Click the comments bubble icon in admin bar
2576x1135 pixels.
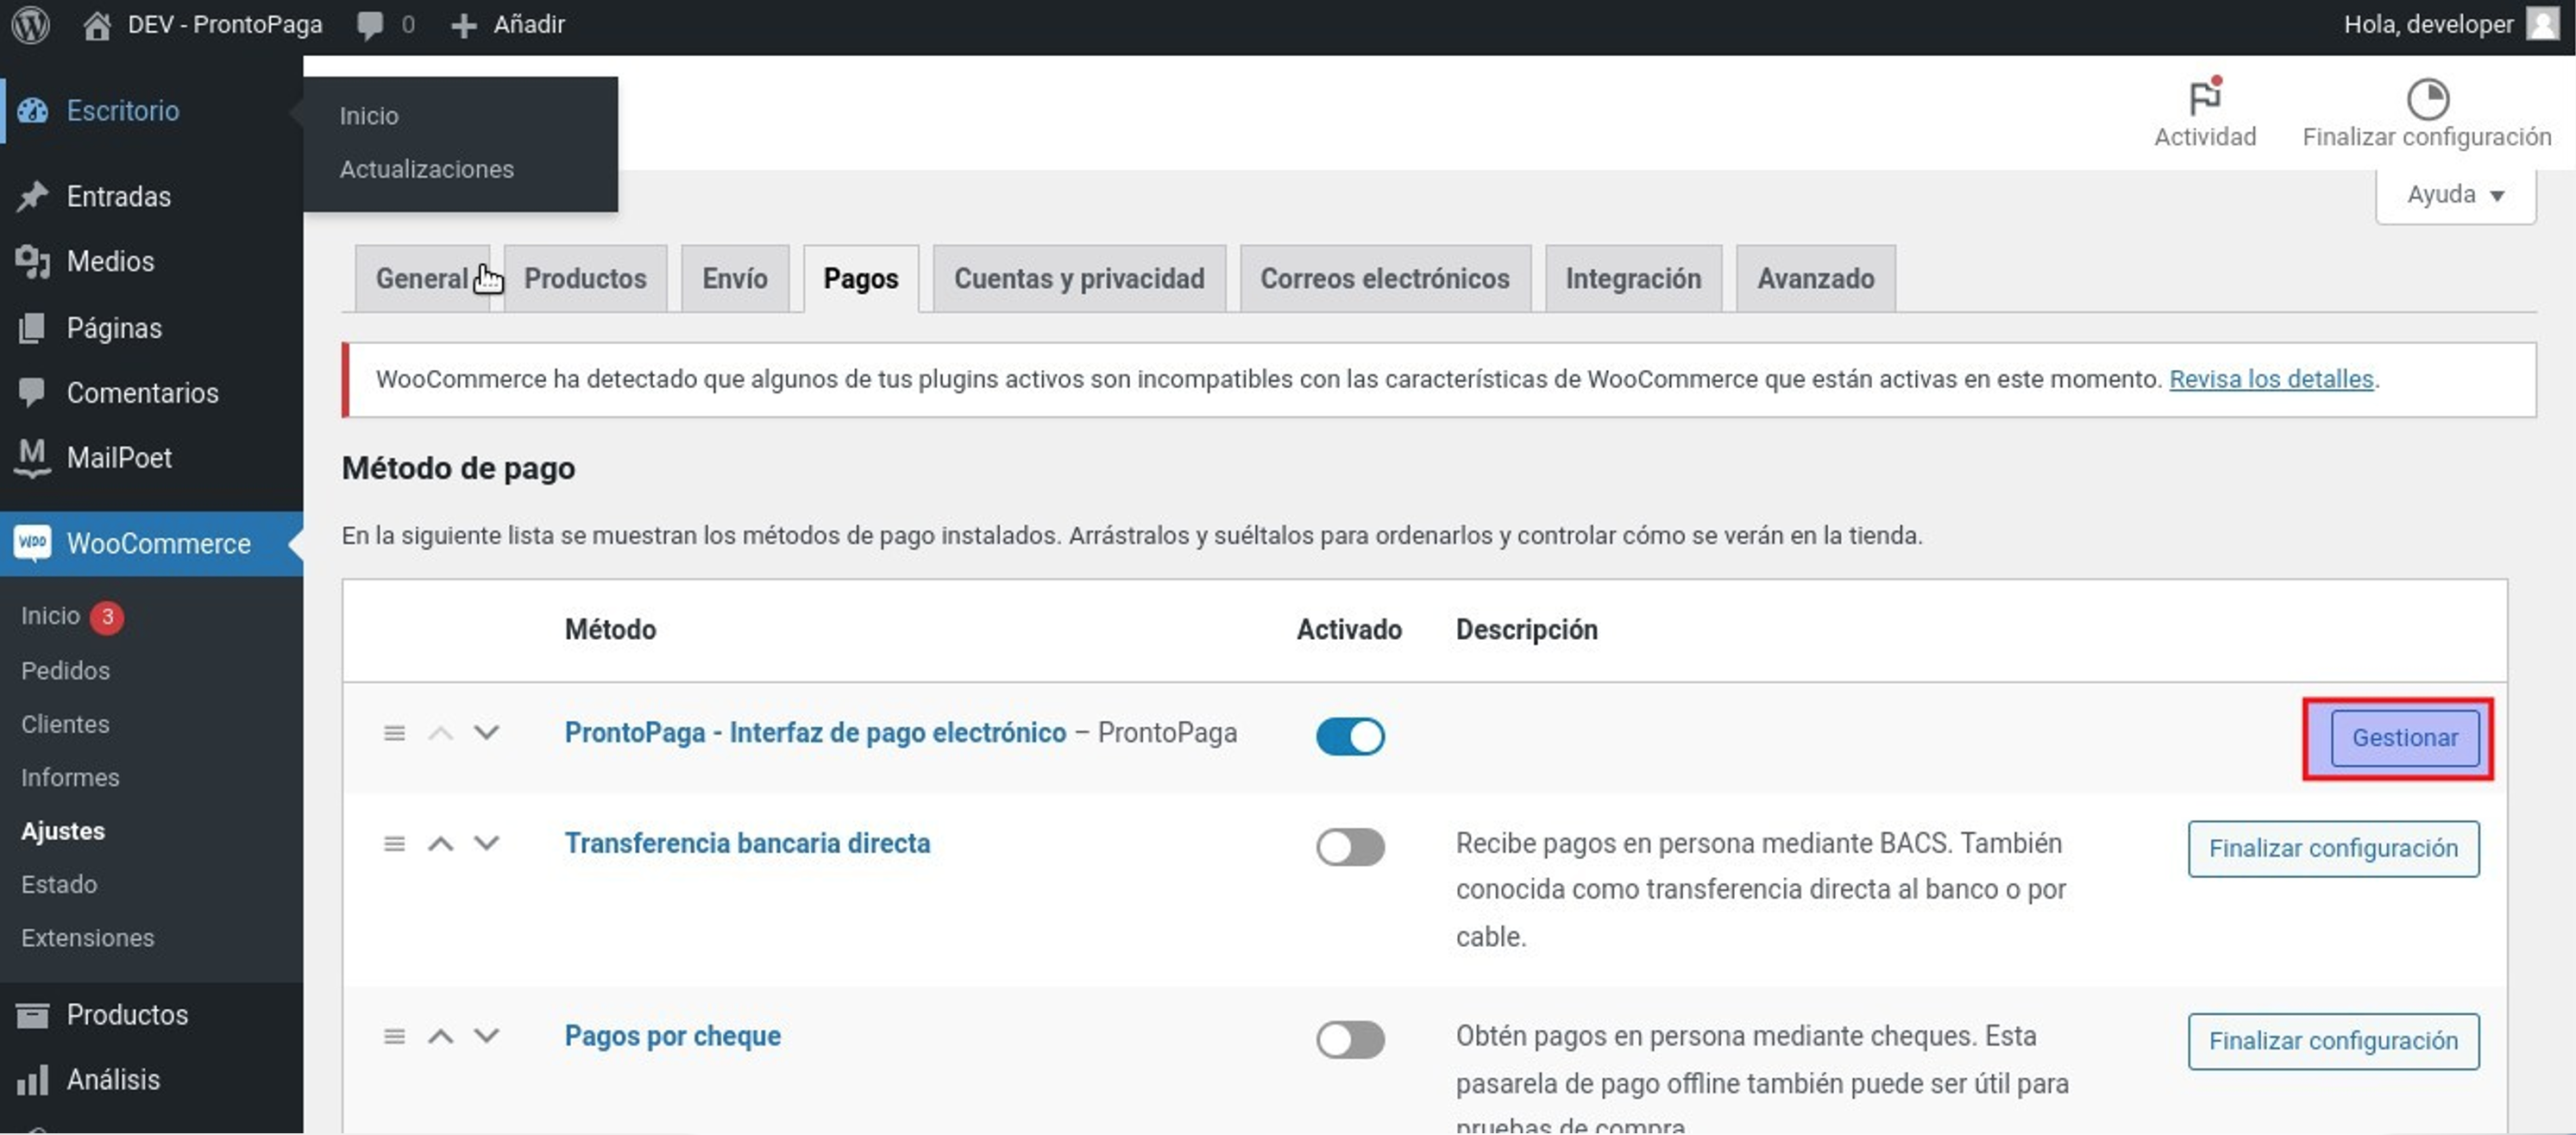(x=370, y=24)
